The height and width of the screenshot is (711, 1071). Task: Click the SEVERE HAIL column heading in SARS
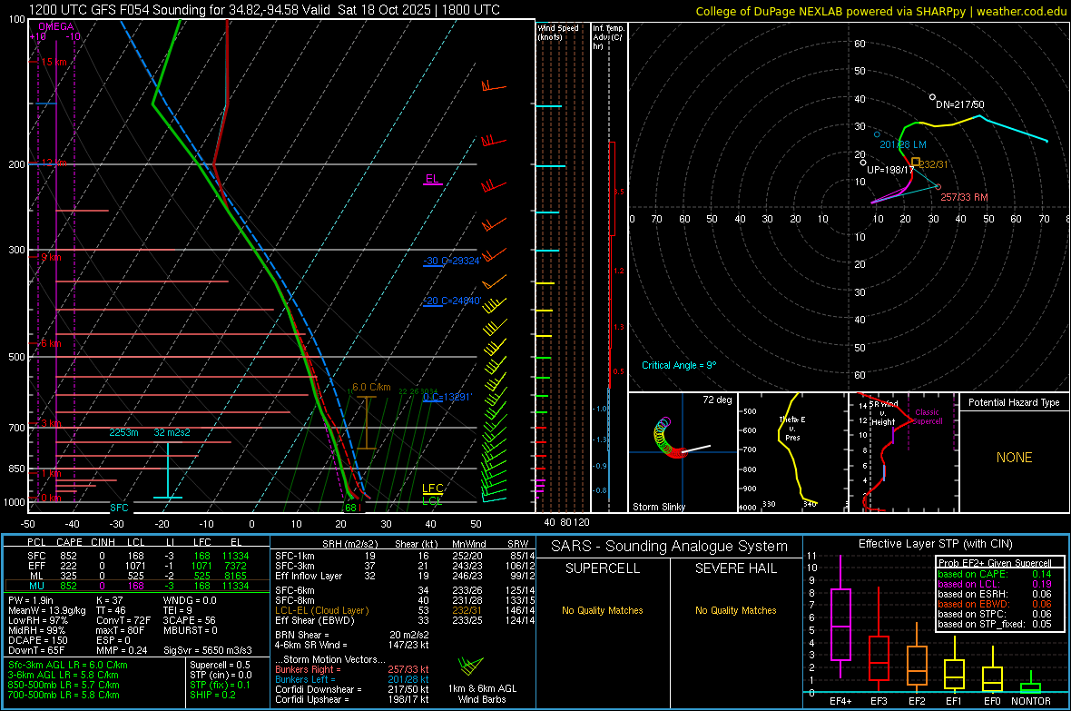coord(735,568)
